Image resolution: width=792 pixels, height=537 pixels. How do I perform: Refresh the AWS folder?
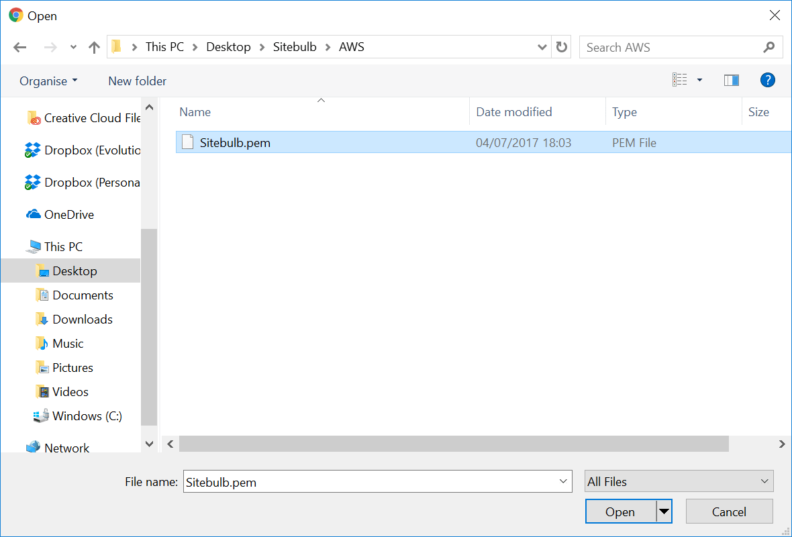561,47
